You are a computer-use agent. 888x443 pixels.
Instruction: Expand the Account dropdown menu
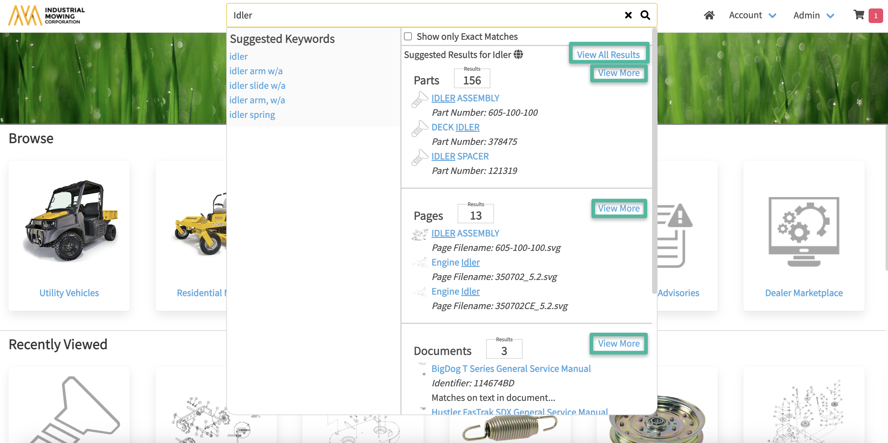pos(752,15)
